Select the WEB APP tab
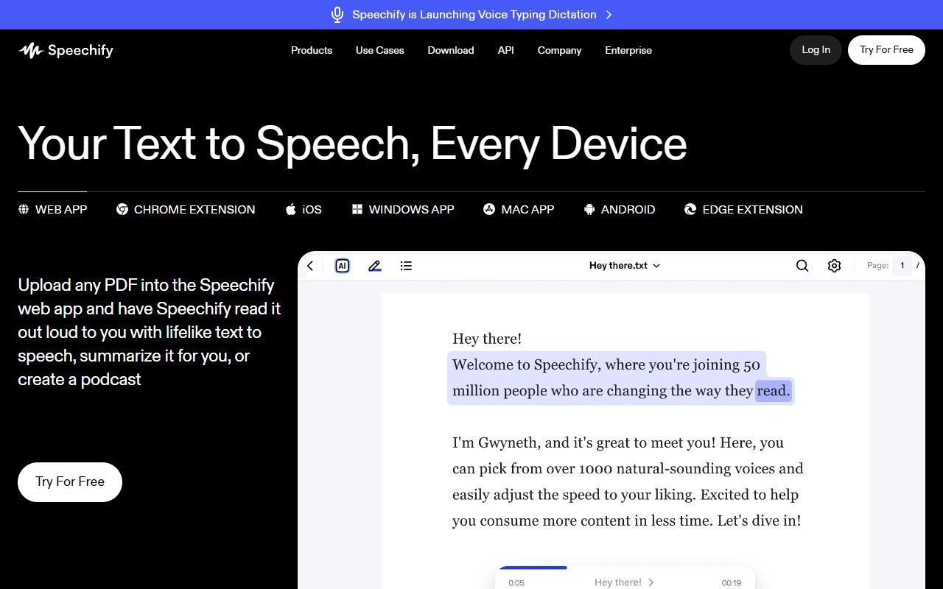The image size is (943, 589). pyautogui.click(x=52, y=209)
